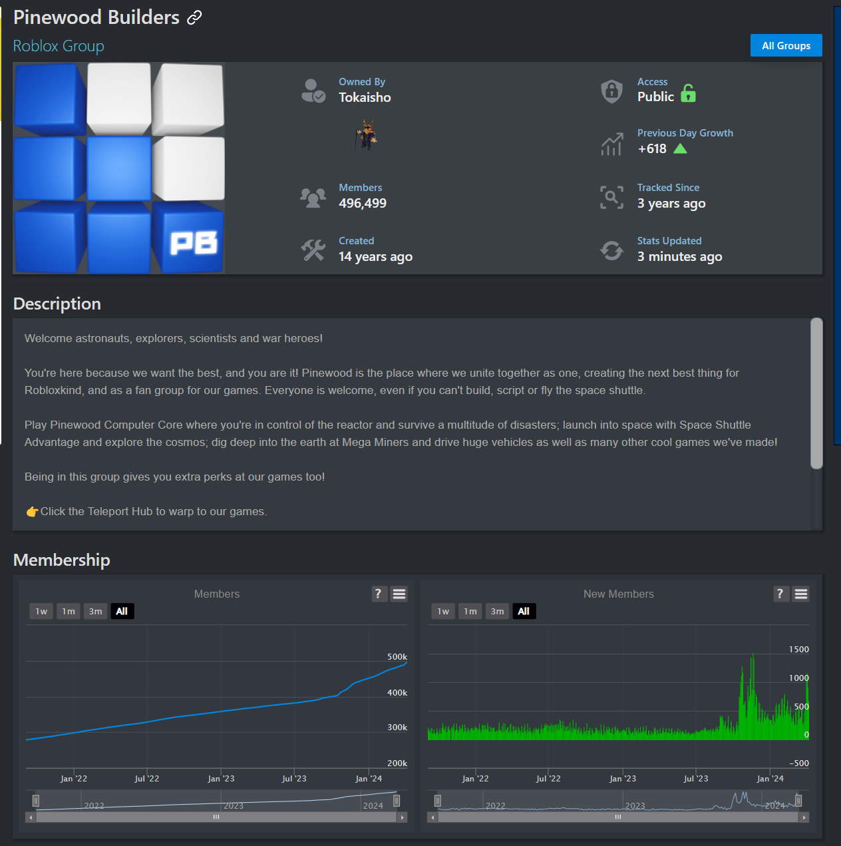Click the green unlocked padlock icon
Image resolution: width=841 pixels, height=846 pixels.
pos(688,93)
